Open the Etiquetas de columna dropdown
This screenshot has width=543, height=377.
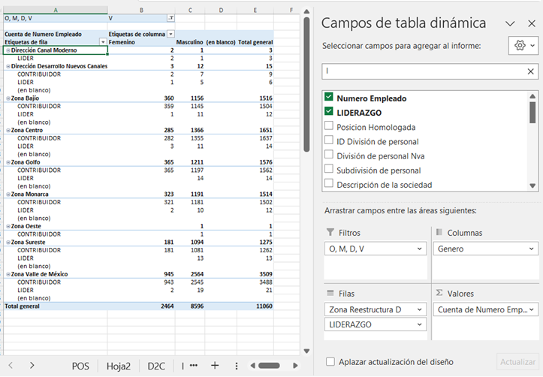(170, 35)
